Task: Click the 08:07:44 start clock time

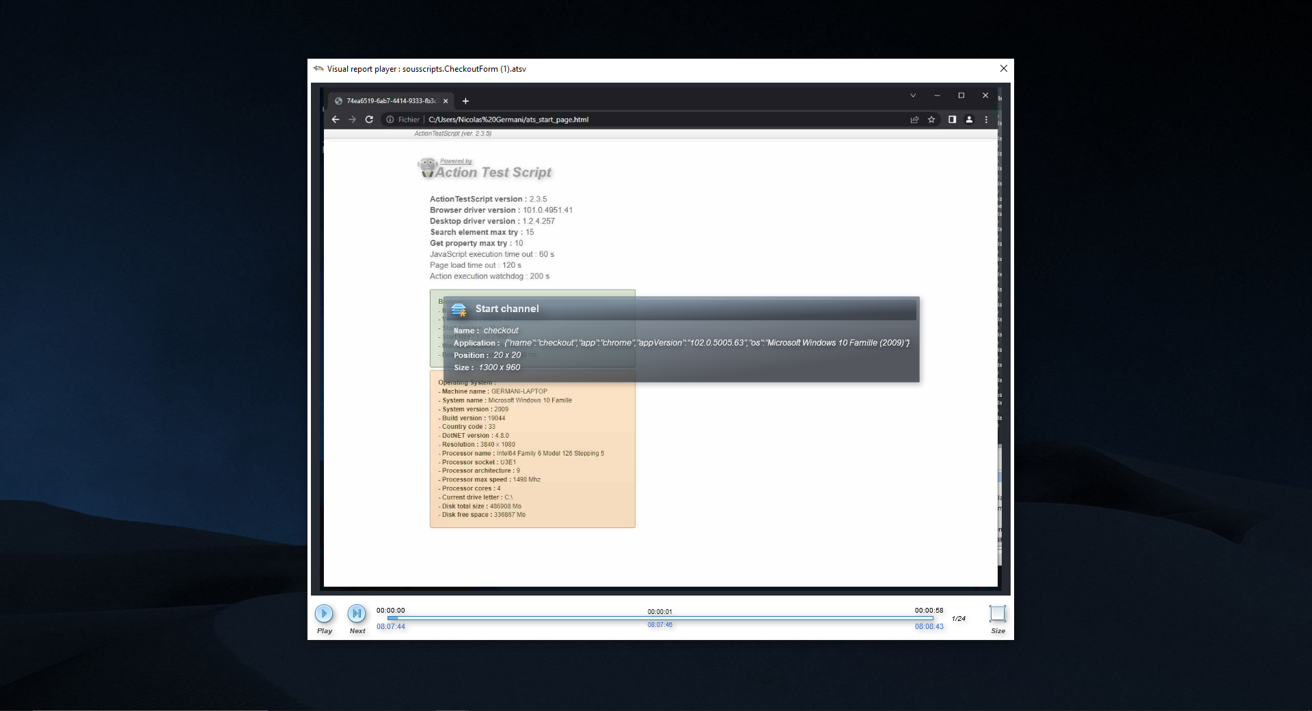Action: pos(391,626)
